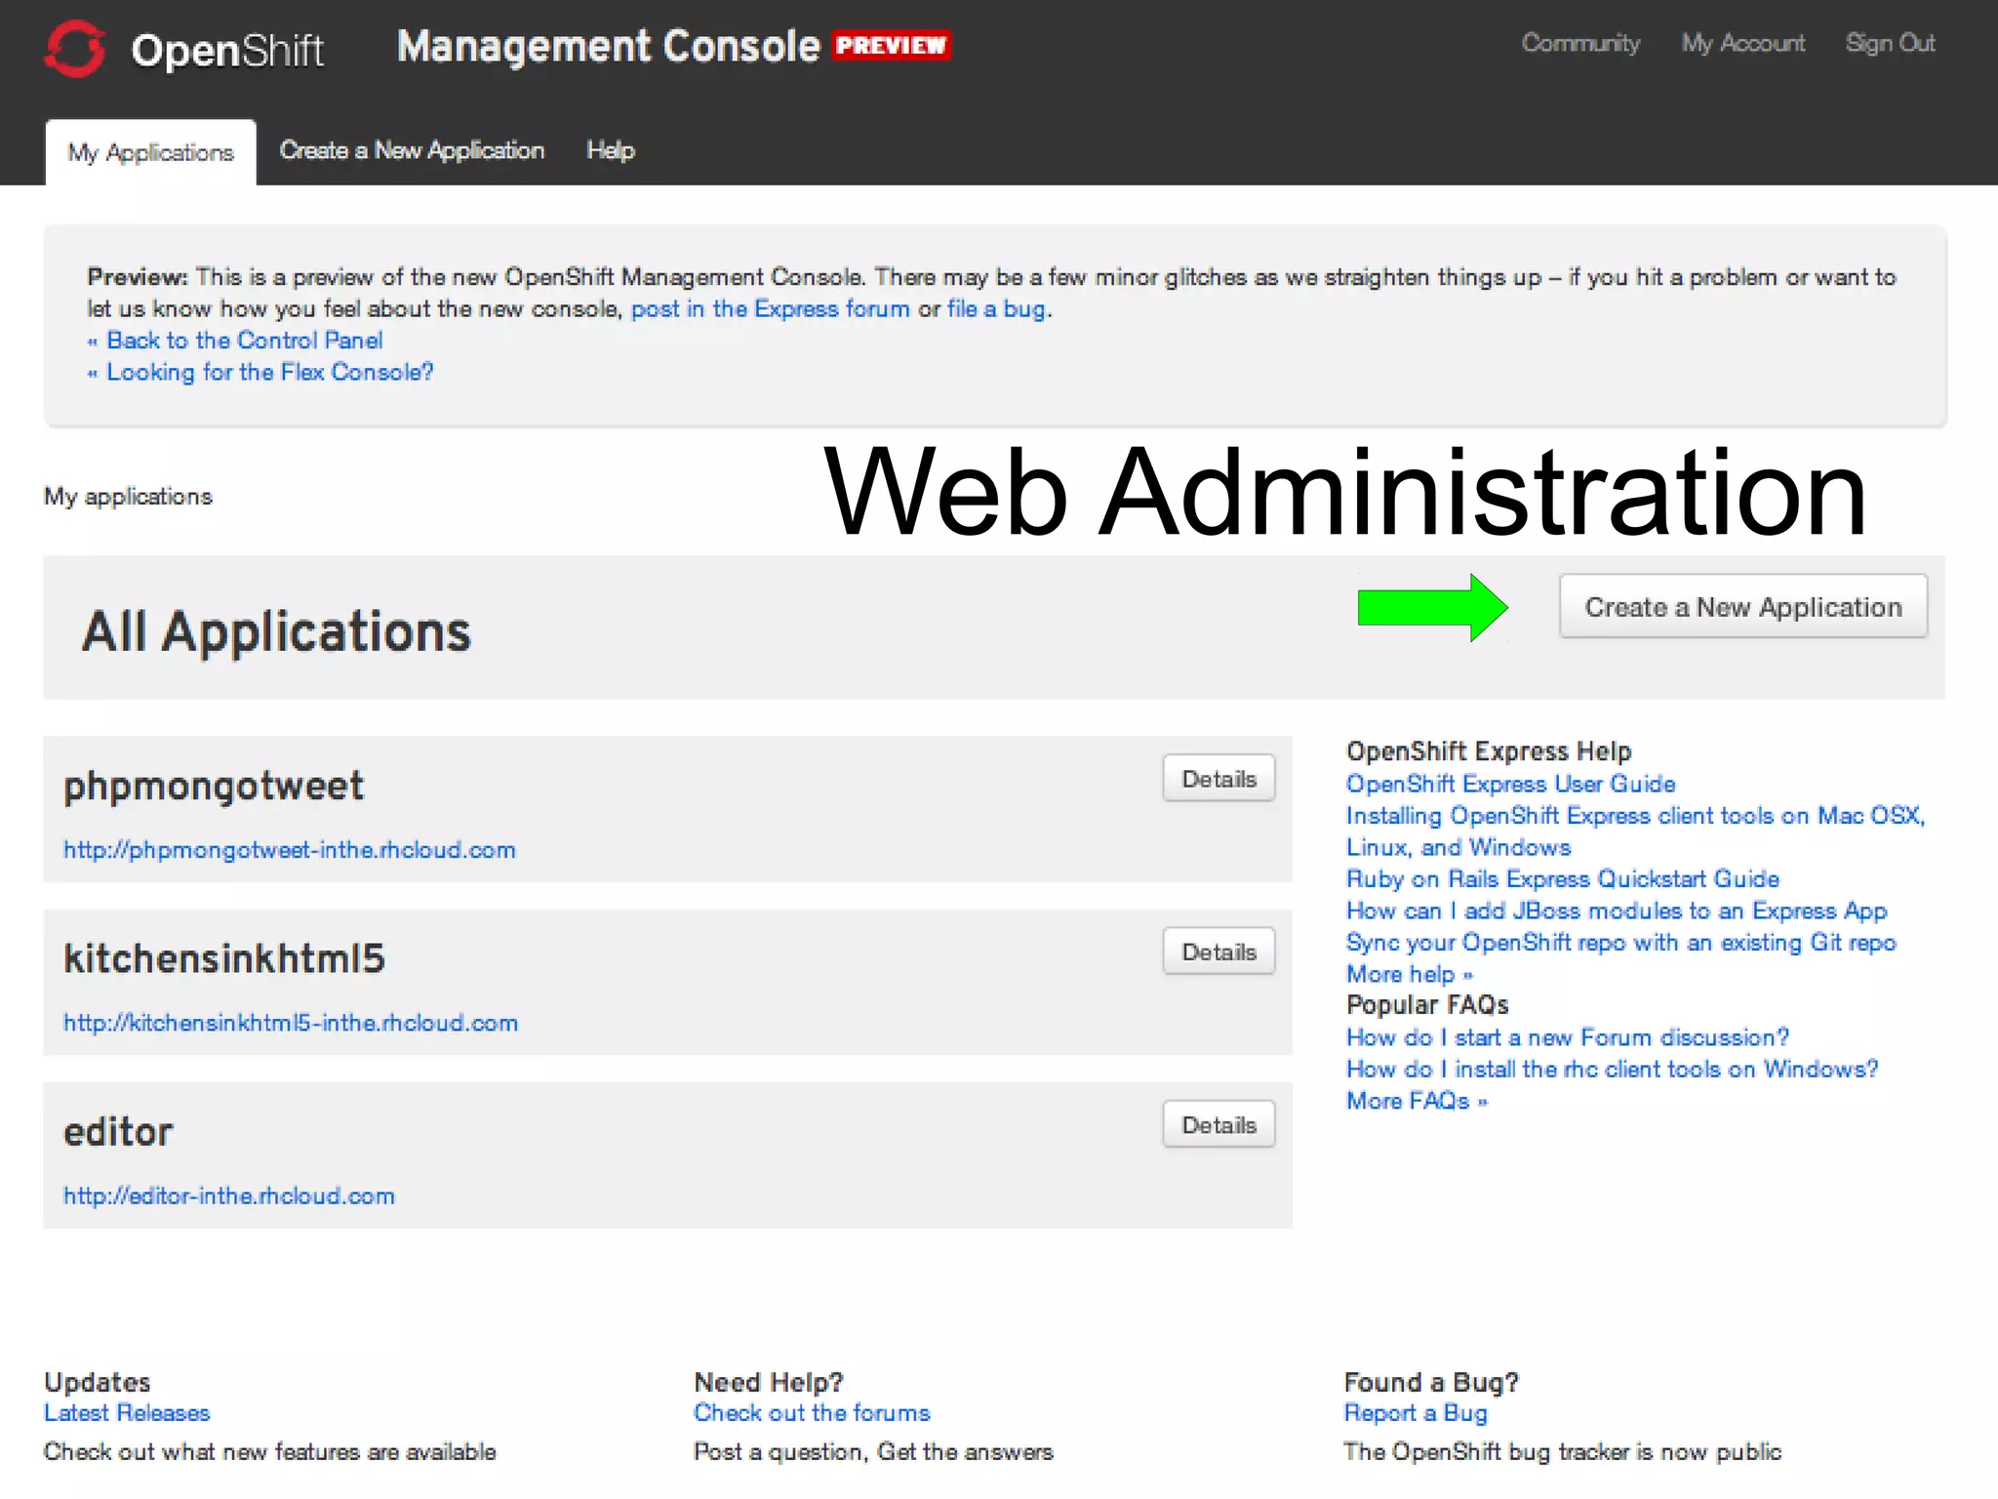Switch to Create a New Application tab

coord(412,150)
